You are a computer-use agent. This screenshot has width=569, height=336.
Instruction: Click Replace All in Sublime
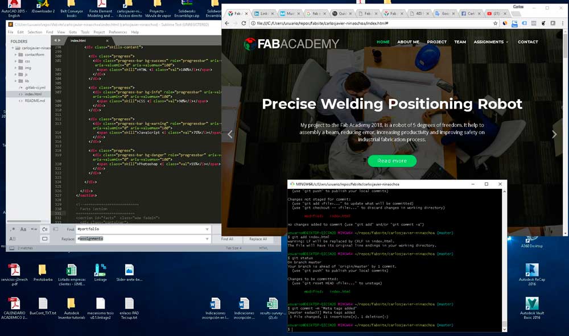click(258, 239)
